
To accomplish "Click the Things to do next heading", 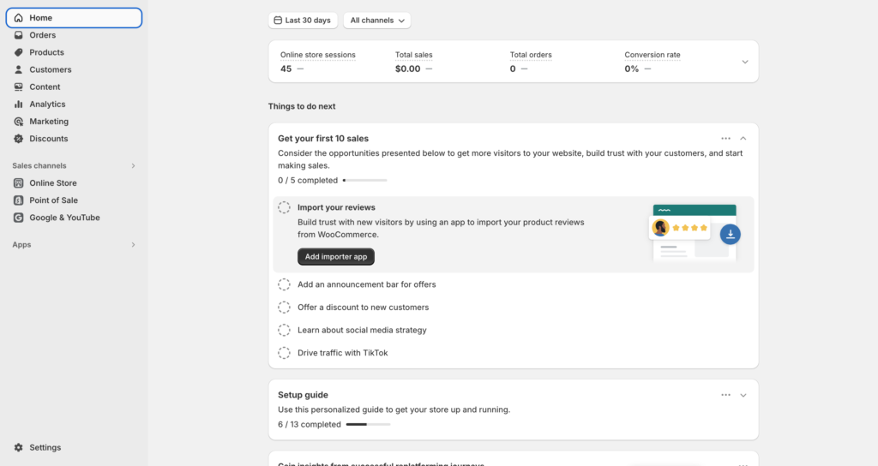I will 302,106.
